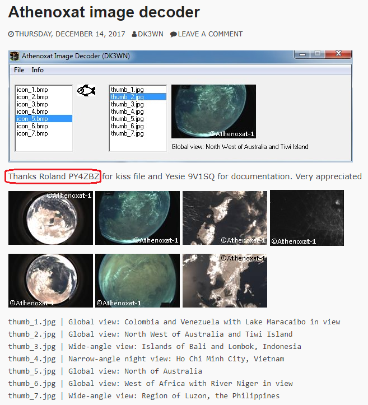Open the Luzon Philippines thumbnail
368x405 pixels.
point(225,281)
